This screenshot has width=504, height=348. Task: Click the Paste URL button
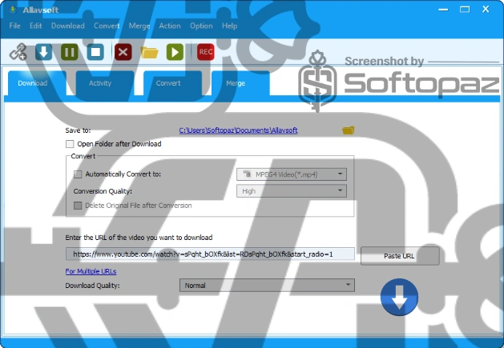[x=400, y=256]
